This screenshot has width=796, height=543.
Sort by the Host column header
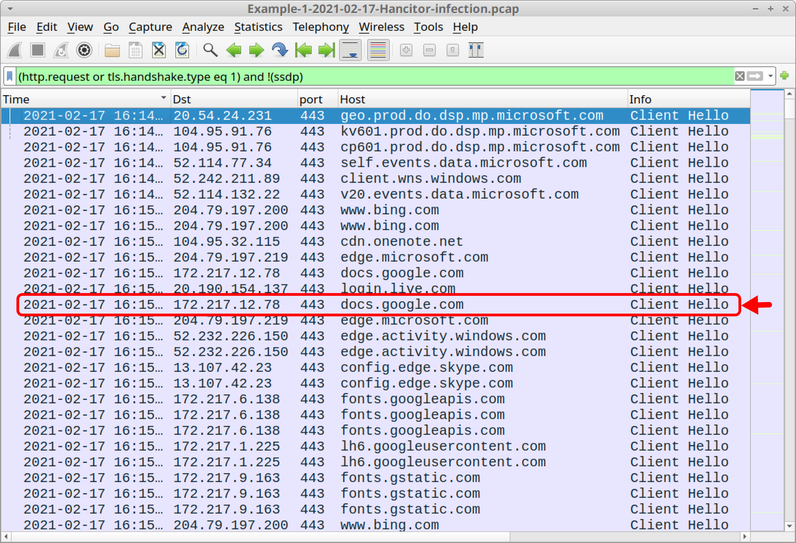click(x=483, y=99)
